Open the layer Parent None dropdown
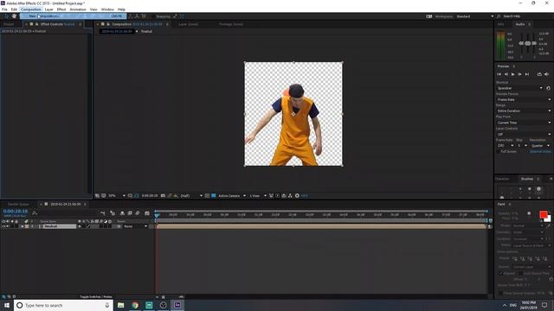554x311 pixels. [x=135, y=226]
